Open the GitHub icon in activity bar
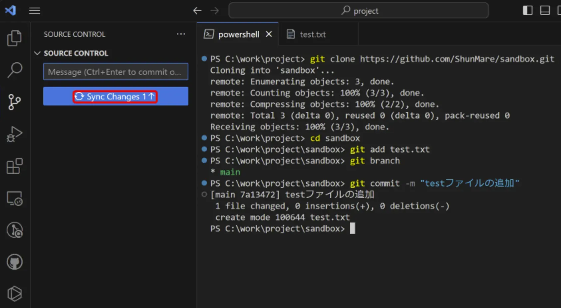 click(14, 262)
